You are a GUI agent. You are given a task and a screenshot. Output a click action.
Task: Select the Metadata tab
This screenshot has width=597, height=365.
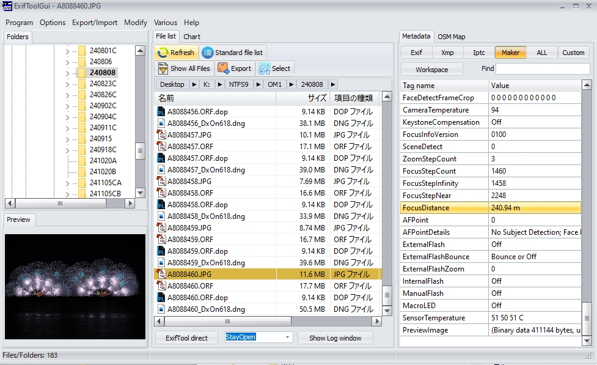[416, 36]
